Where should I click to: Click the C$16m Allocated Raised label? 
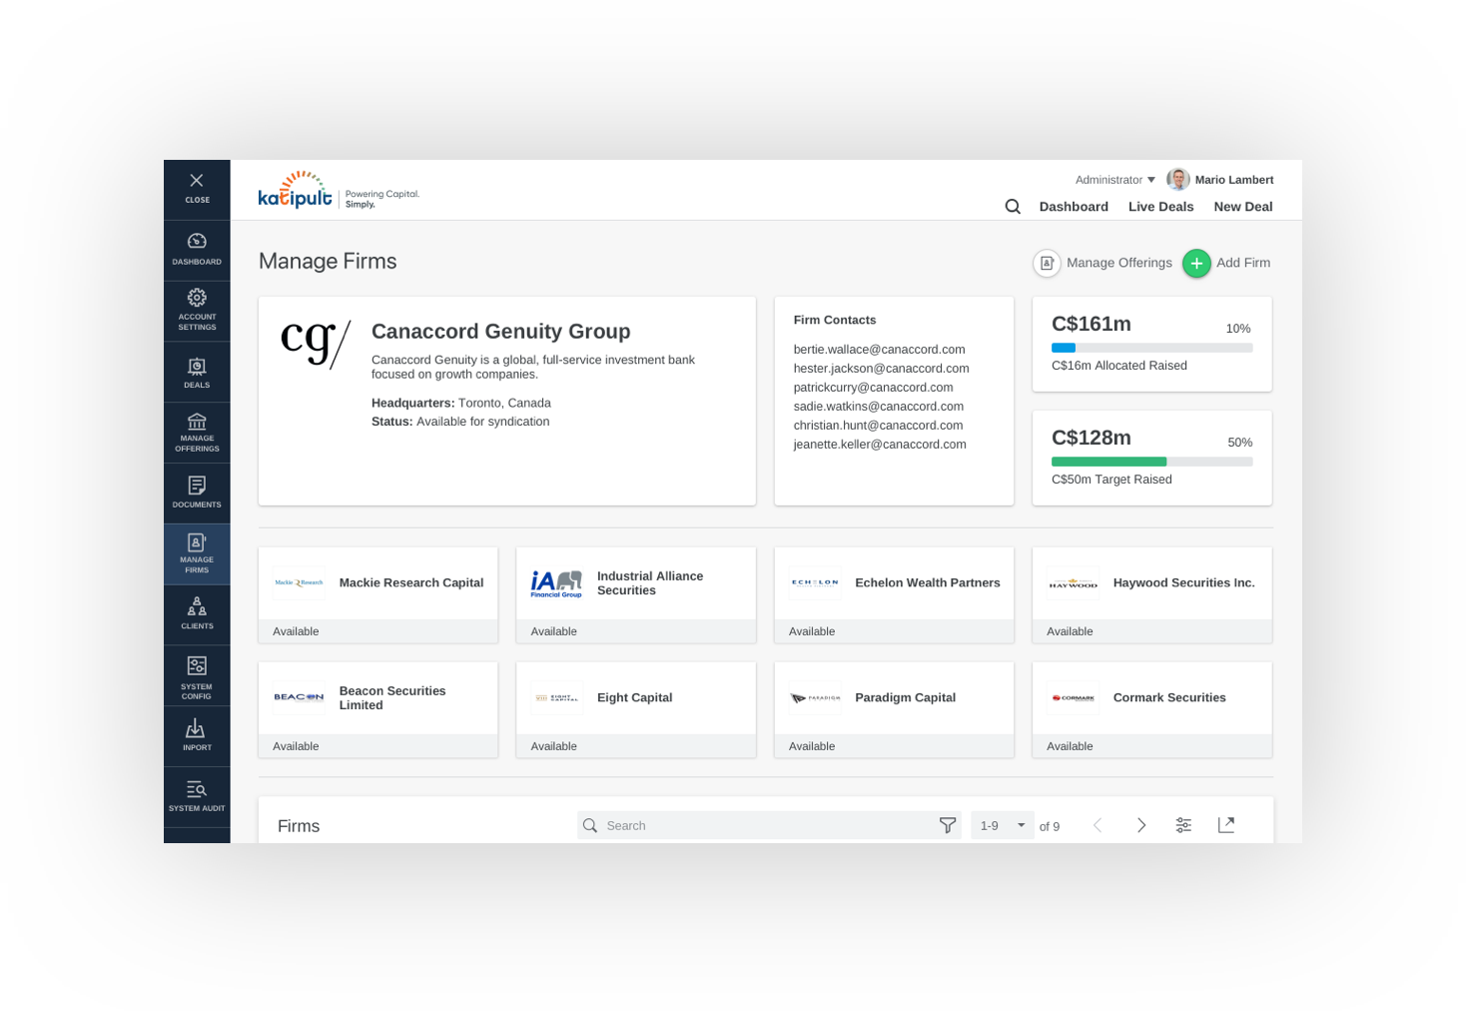[x=1119, y=366]
